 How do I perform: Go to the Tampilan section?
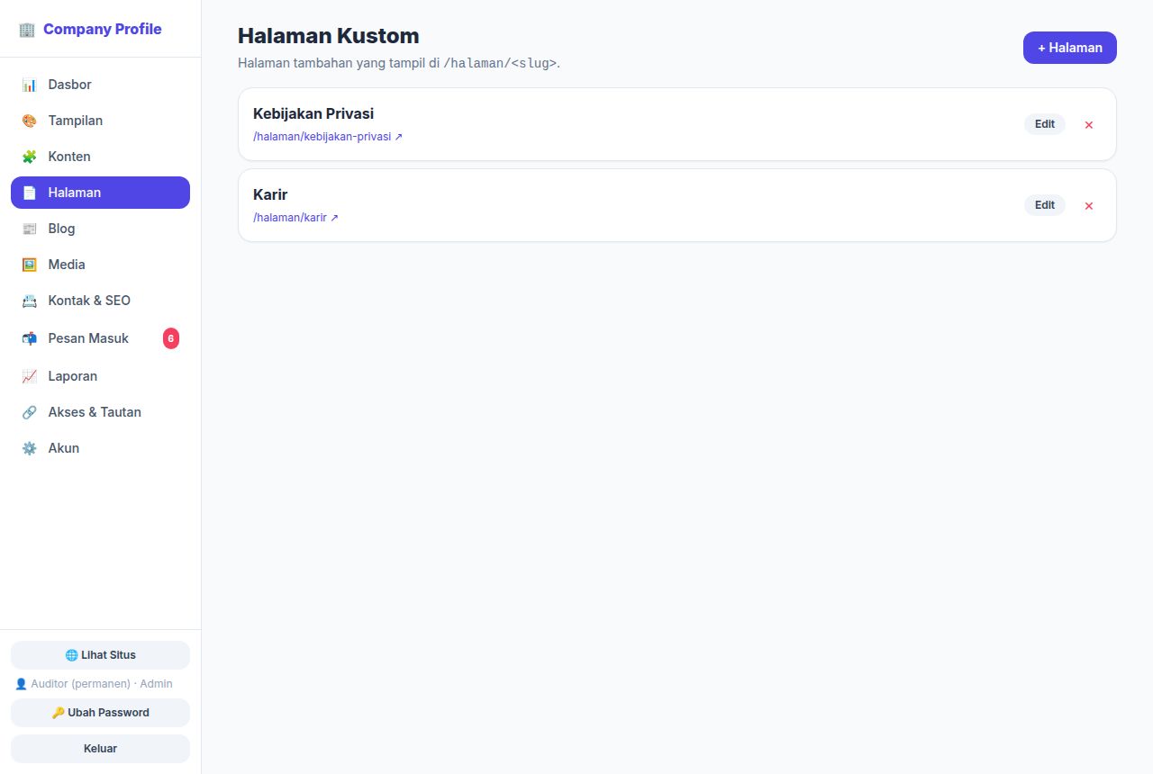(x=100, y=121)
